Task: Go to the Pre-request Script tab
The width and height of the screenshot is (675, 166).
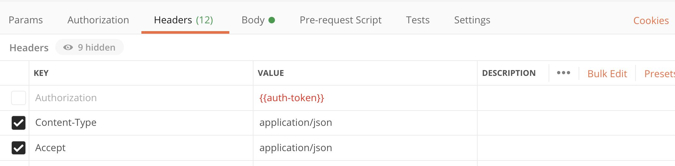Action: coord(340,20)
